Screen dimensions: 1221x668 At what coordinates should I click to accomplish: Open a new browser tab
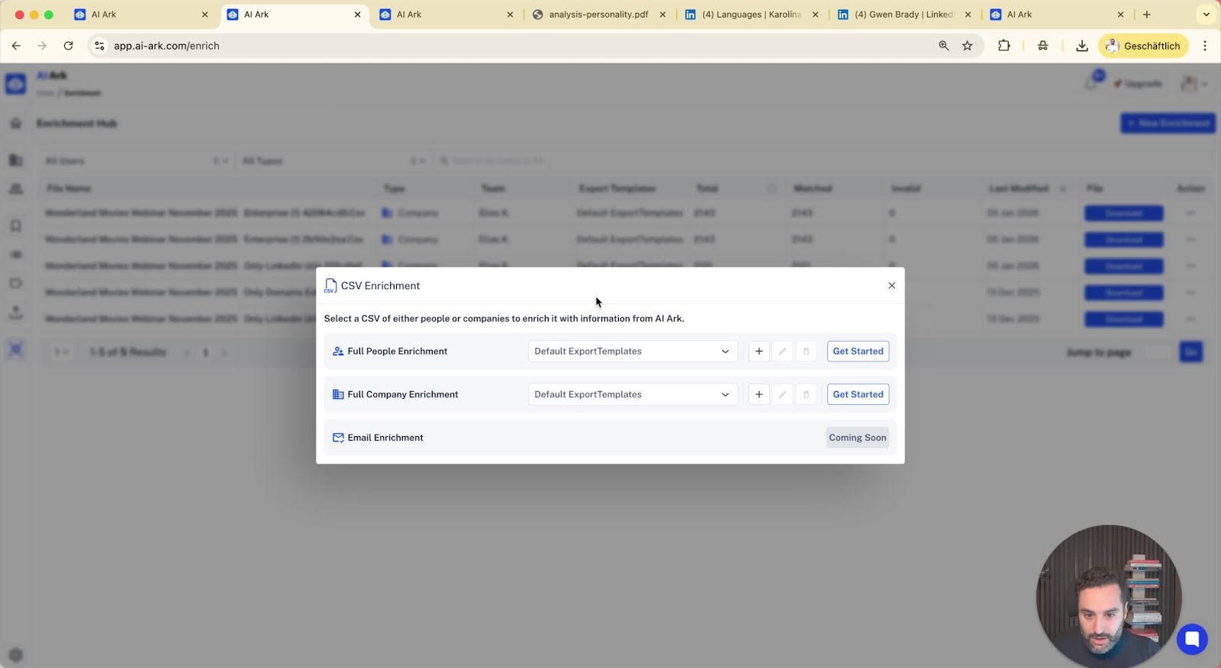(x=1146, y=14)
